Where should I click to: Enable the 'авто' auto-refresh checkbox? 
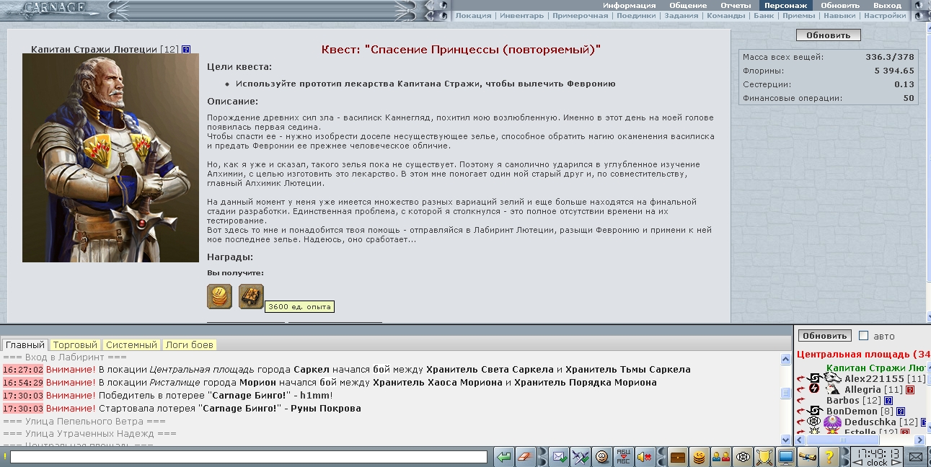click(x=864, y=336)
